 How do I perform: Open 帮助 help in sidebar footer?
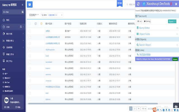point(18,107)
